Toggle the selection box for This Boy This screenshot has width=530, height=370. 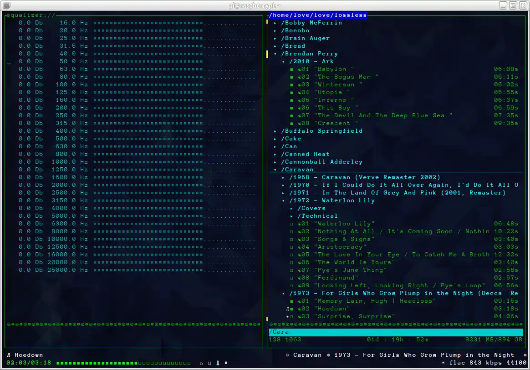291,108
